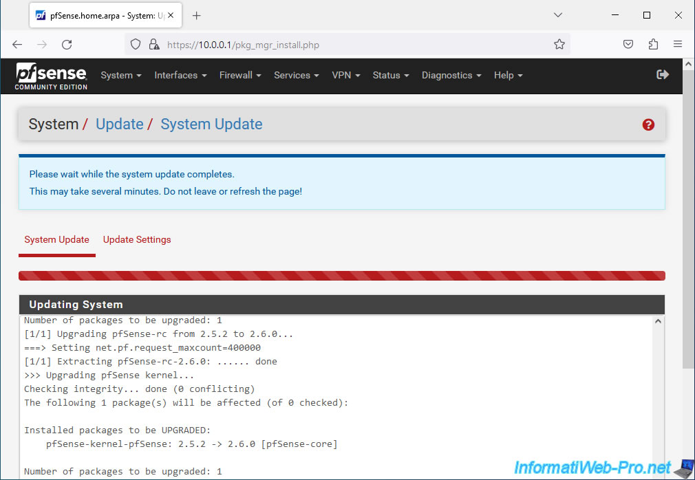
Task: Maximize the Firefox browser window
Action: (647, 15)
